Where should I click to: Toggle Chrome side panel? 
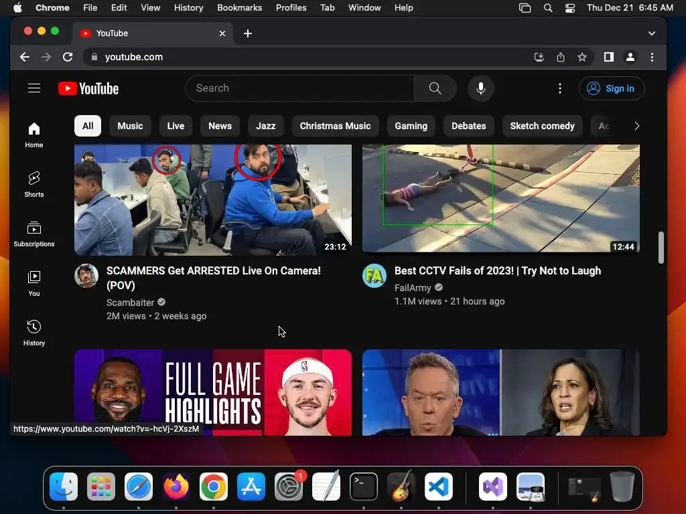click(x=608, y=57)
